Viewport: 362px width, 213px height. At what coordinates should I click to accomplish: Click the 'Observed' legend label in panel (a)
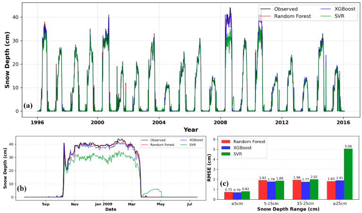click(286, 9)
